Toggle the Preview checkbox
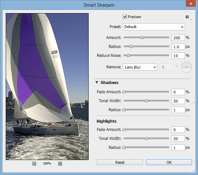Viewport: 198px width, 175px height. 125,17
